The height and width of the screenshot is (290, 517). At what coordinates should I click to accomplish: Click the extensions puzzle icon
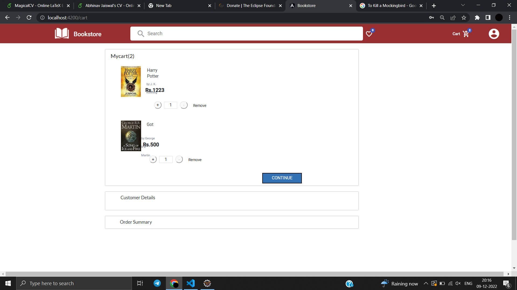[477, 17]
